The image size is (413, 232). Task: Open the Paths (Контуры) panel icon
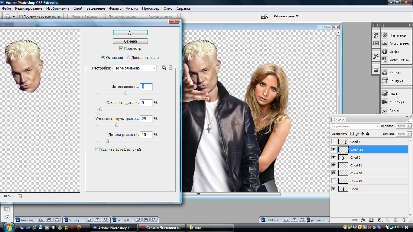point(385,81)
